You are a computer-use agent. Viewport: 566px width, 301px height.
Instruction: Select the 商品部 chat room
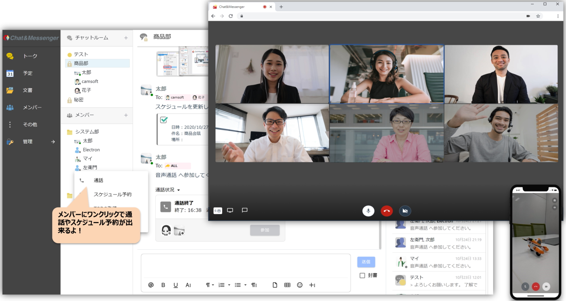(81, 63)
